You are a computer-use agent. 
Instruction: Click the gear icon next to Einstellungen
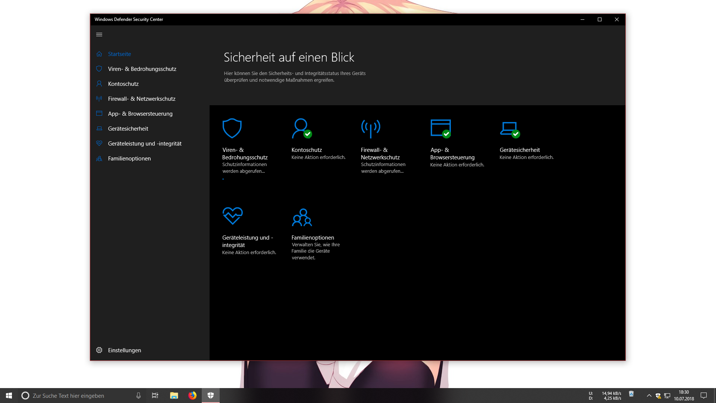tap(99, 350)
